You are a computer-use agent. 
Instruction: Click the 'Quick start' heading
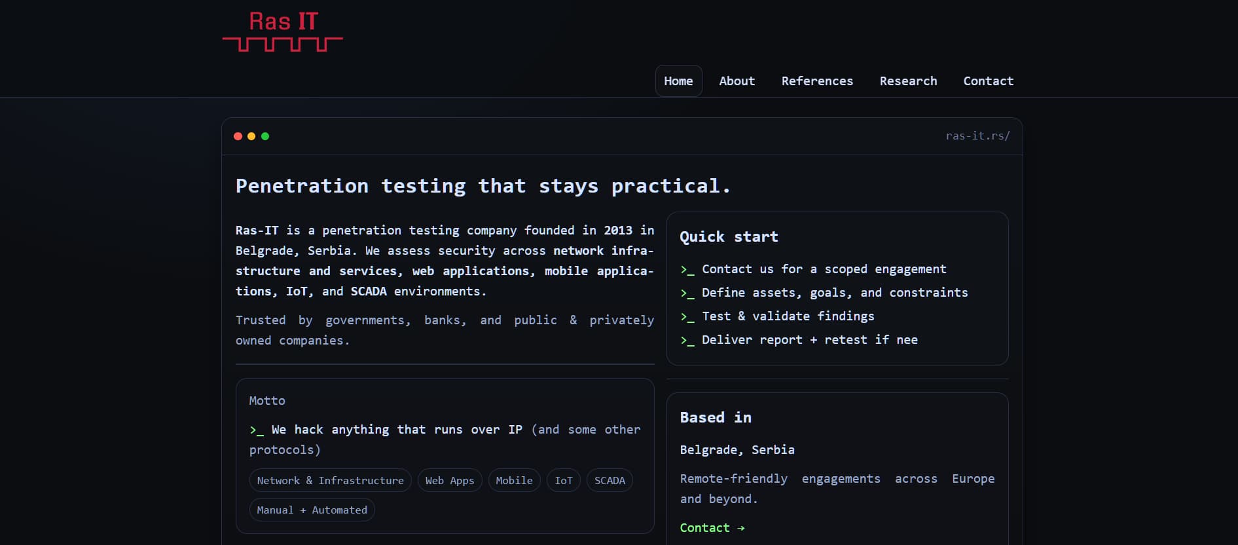click(x=729, y=237)
